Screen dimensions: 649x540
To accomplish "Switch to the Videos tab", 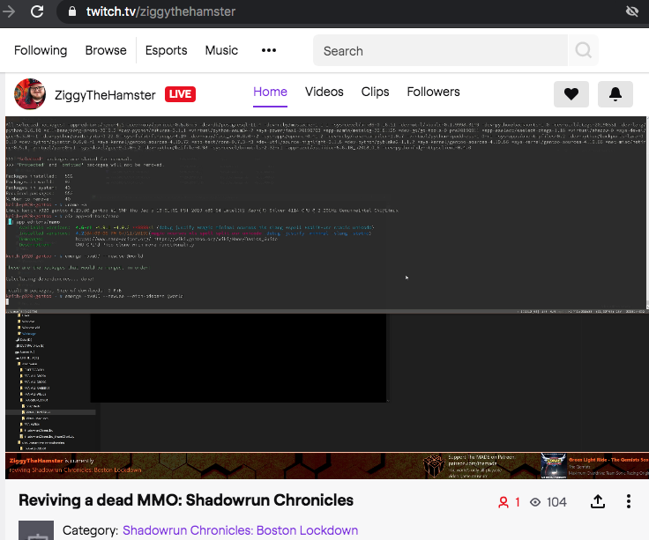I will (x=324, y=92).
